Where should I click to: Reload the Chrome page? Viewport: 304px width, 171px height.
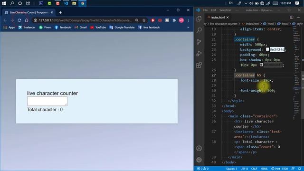(19, 20)
